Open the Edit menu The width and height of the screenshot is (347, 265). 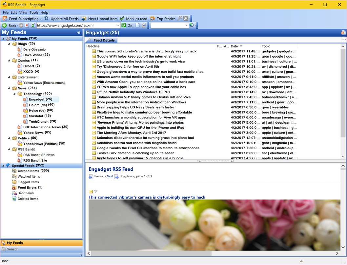pos(14,12)
